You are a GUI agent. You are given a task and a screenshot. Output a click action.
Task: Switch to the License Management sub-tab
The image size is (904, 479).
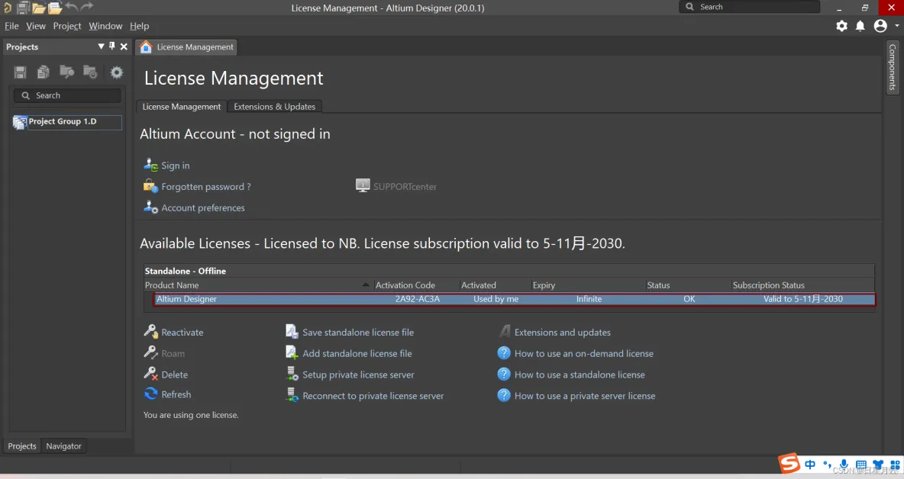[x=182, y=107]
